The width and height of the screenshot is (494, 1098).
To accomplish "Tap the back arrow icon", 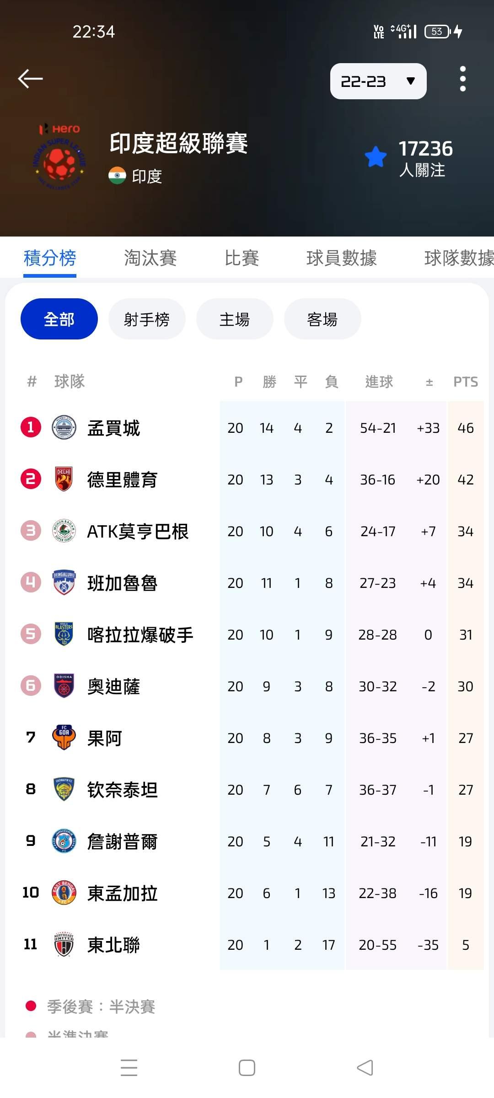I will coord(30,79).
